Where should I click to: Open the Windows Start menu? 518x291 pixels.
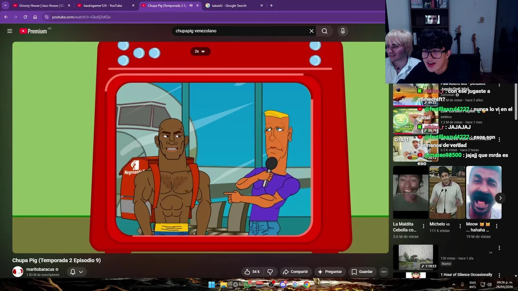[x=211, y=285]
